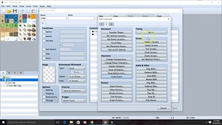This screenshot has width=222, height=125.
Task: Click the Set Weather Effect command
Action: pyautogui.click(x=151, y=59)
